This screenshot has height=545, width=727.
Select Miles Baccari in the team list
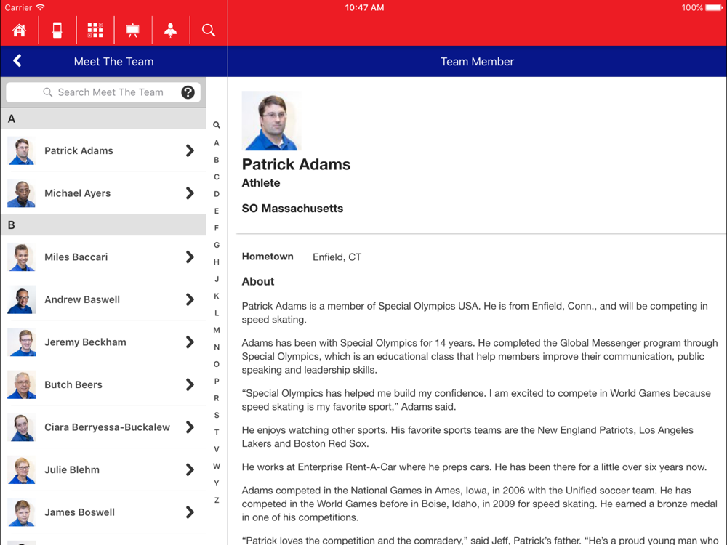103,257
